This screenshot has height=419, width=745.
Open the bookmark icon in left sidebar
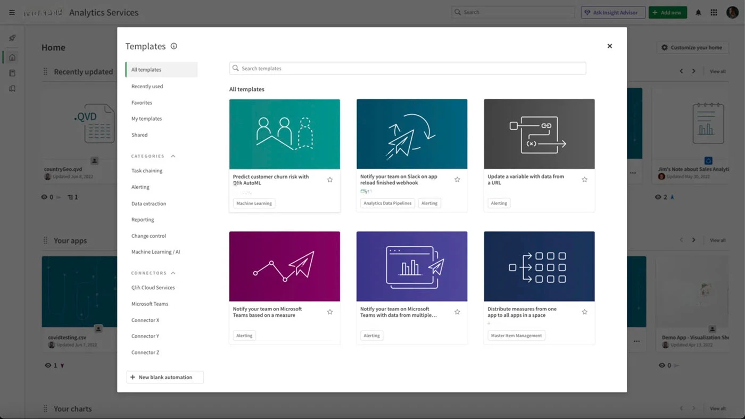point(12,89)
